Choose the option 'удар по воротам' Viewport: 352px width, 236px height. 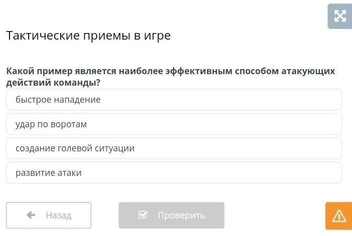[x=174, y=124]
